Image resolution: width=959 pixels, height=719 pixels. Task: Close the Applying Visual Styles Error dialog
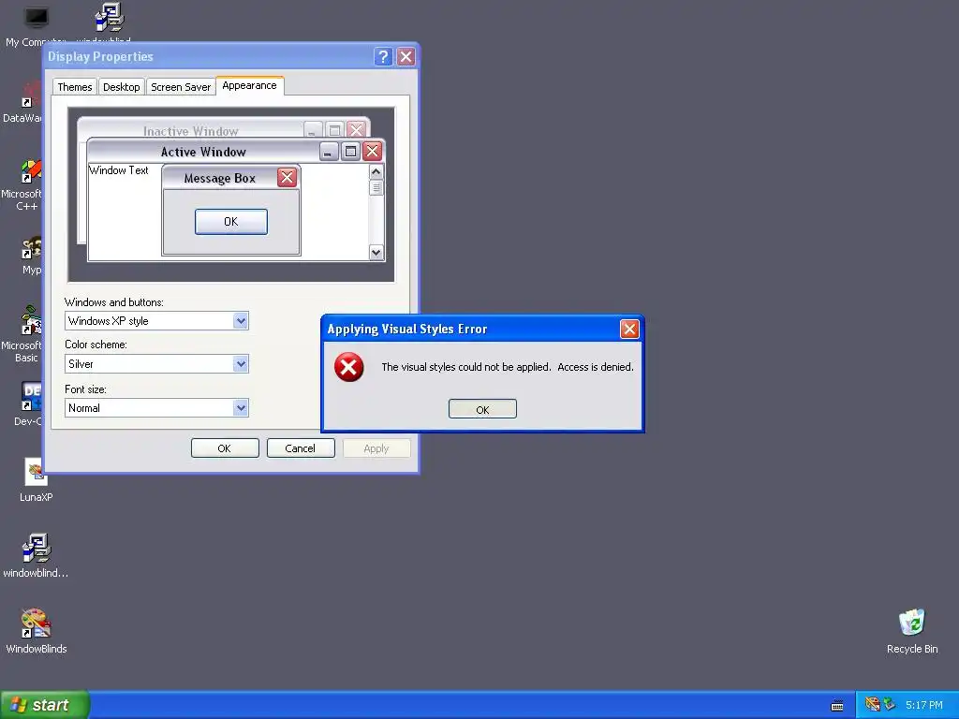(x=629, y=329)
